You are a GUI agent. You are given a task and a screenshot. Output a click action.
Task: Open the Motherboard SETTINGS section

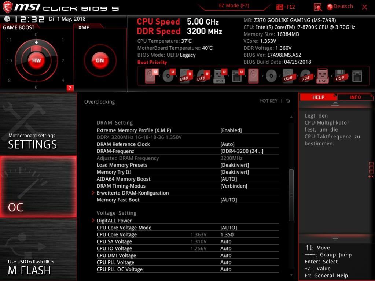click(38, 124)
